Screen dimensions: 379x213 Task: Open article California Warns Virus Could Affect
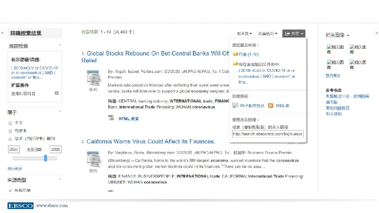(x=151, y=142)
